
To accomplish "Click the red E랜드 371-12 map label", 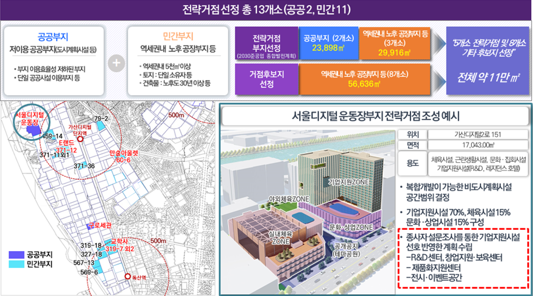I will 66,147.
